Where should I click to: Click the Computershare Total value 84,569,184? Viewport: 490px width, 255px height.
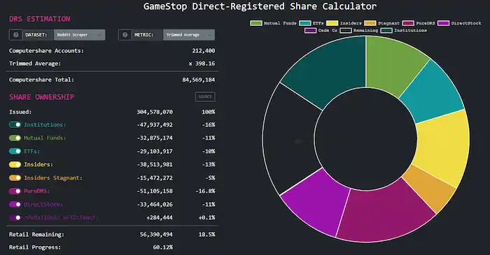tap(199, 80)
